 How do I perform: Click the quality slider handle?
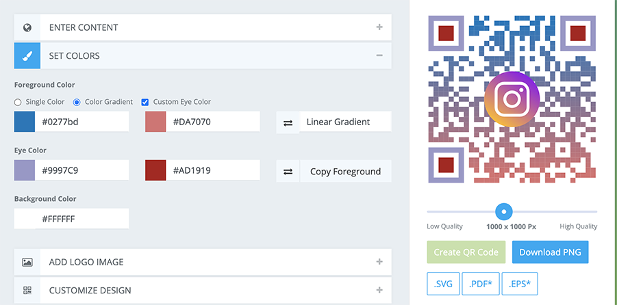[x=504, y=211]
